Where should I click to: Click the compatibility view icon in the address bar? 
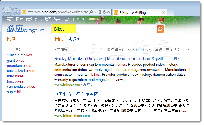point(100,12)
